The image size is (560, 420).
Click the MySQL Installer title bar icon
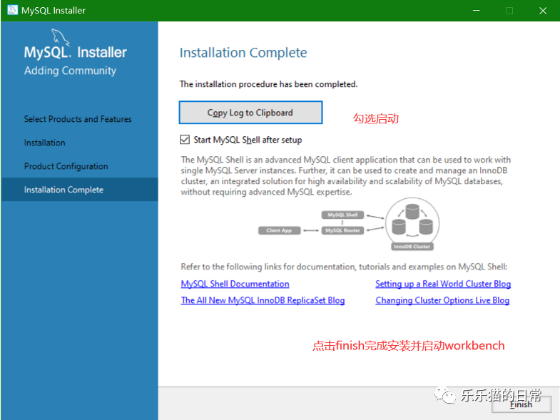coord(12,10)
